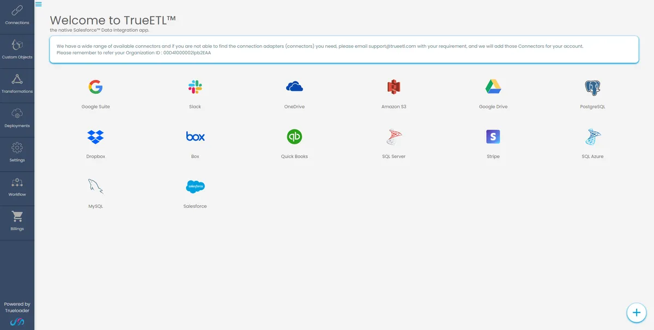Select the OneDrive connector icon
This screenshot has height=330, width=654.
coord(294,87)
